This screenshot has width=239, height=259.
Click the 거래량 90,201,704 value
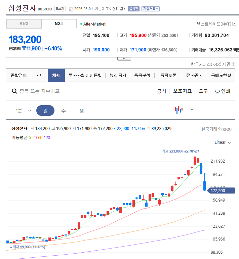tap(217, 35)
